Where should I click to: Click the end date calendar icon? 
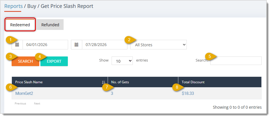77,45
